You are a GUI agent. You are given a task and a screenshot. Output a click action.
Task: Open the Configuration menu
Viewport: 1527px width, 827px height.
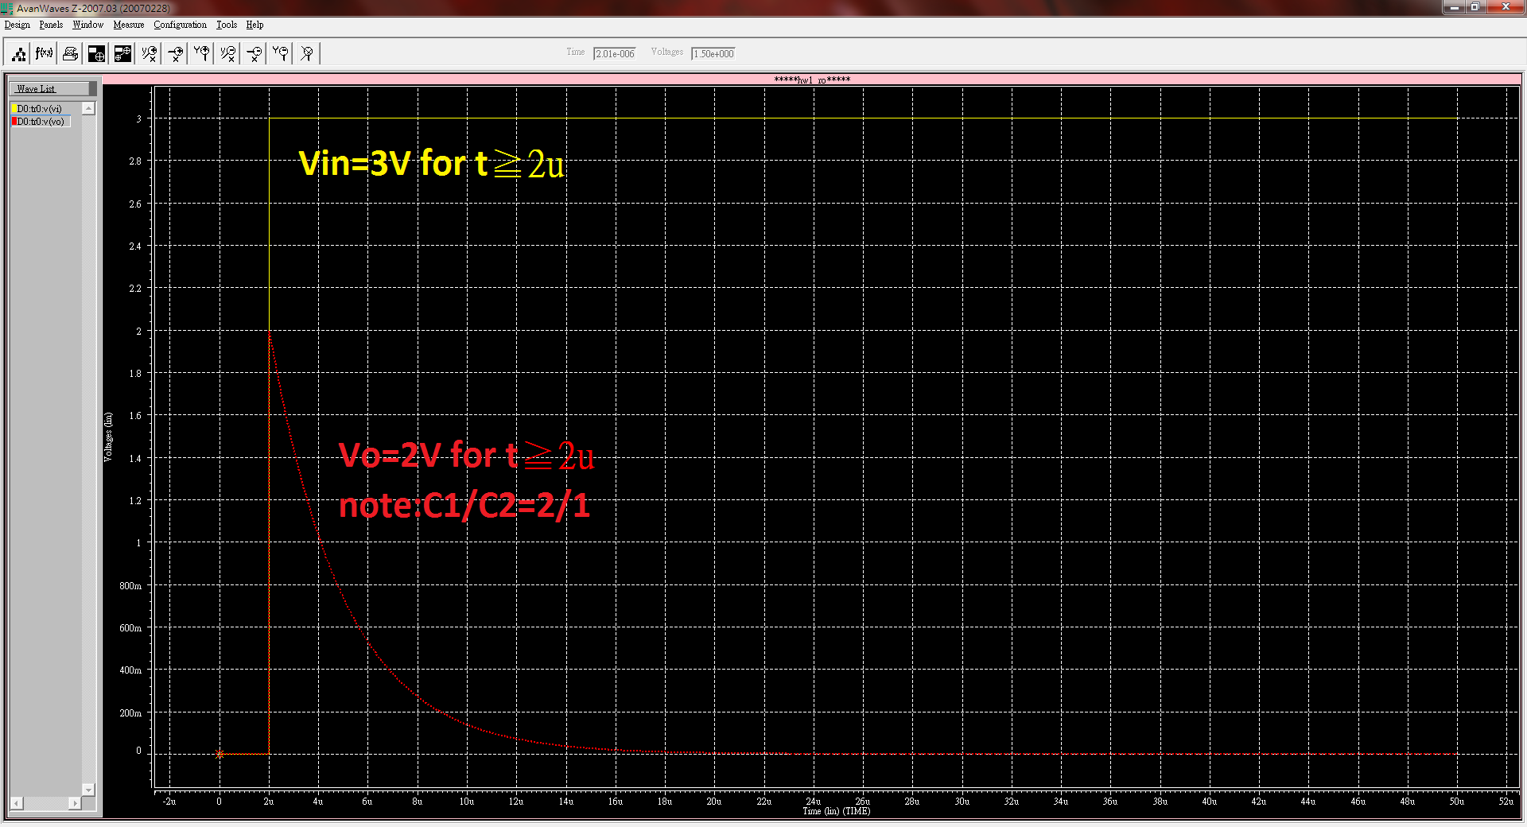(180, 25)
